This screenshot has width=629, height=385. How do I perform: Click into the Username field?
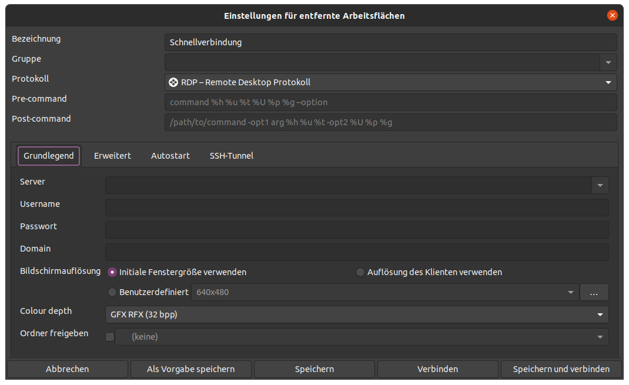coord(357,207)
